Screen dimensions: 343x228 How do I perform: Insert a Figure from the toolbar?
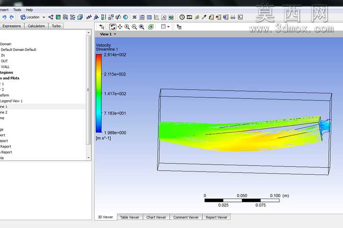pyautogui.click(x=171, y=17)
